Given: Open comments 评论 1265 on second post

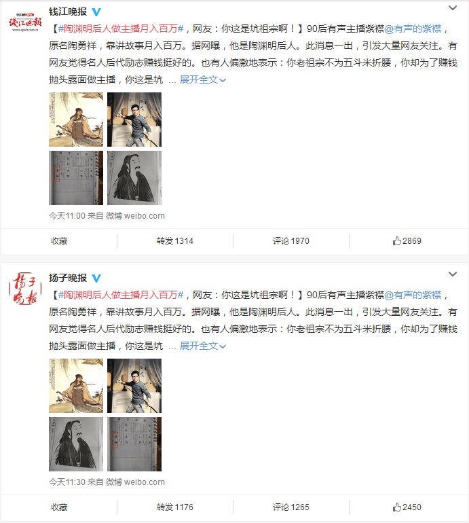Looking at the screenshot, I should click(x=291, y=507).
